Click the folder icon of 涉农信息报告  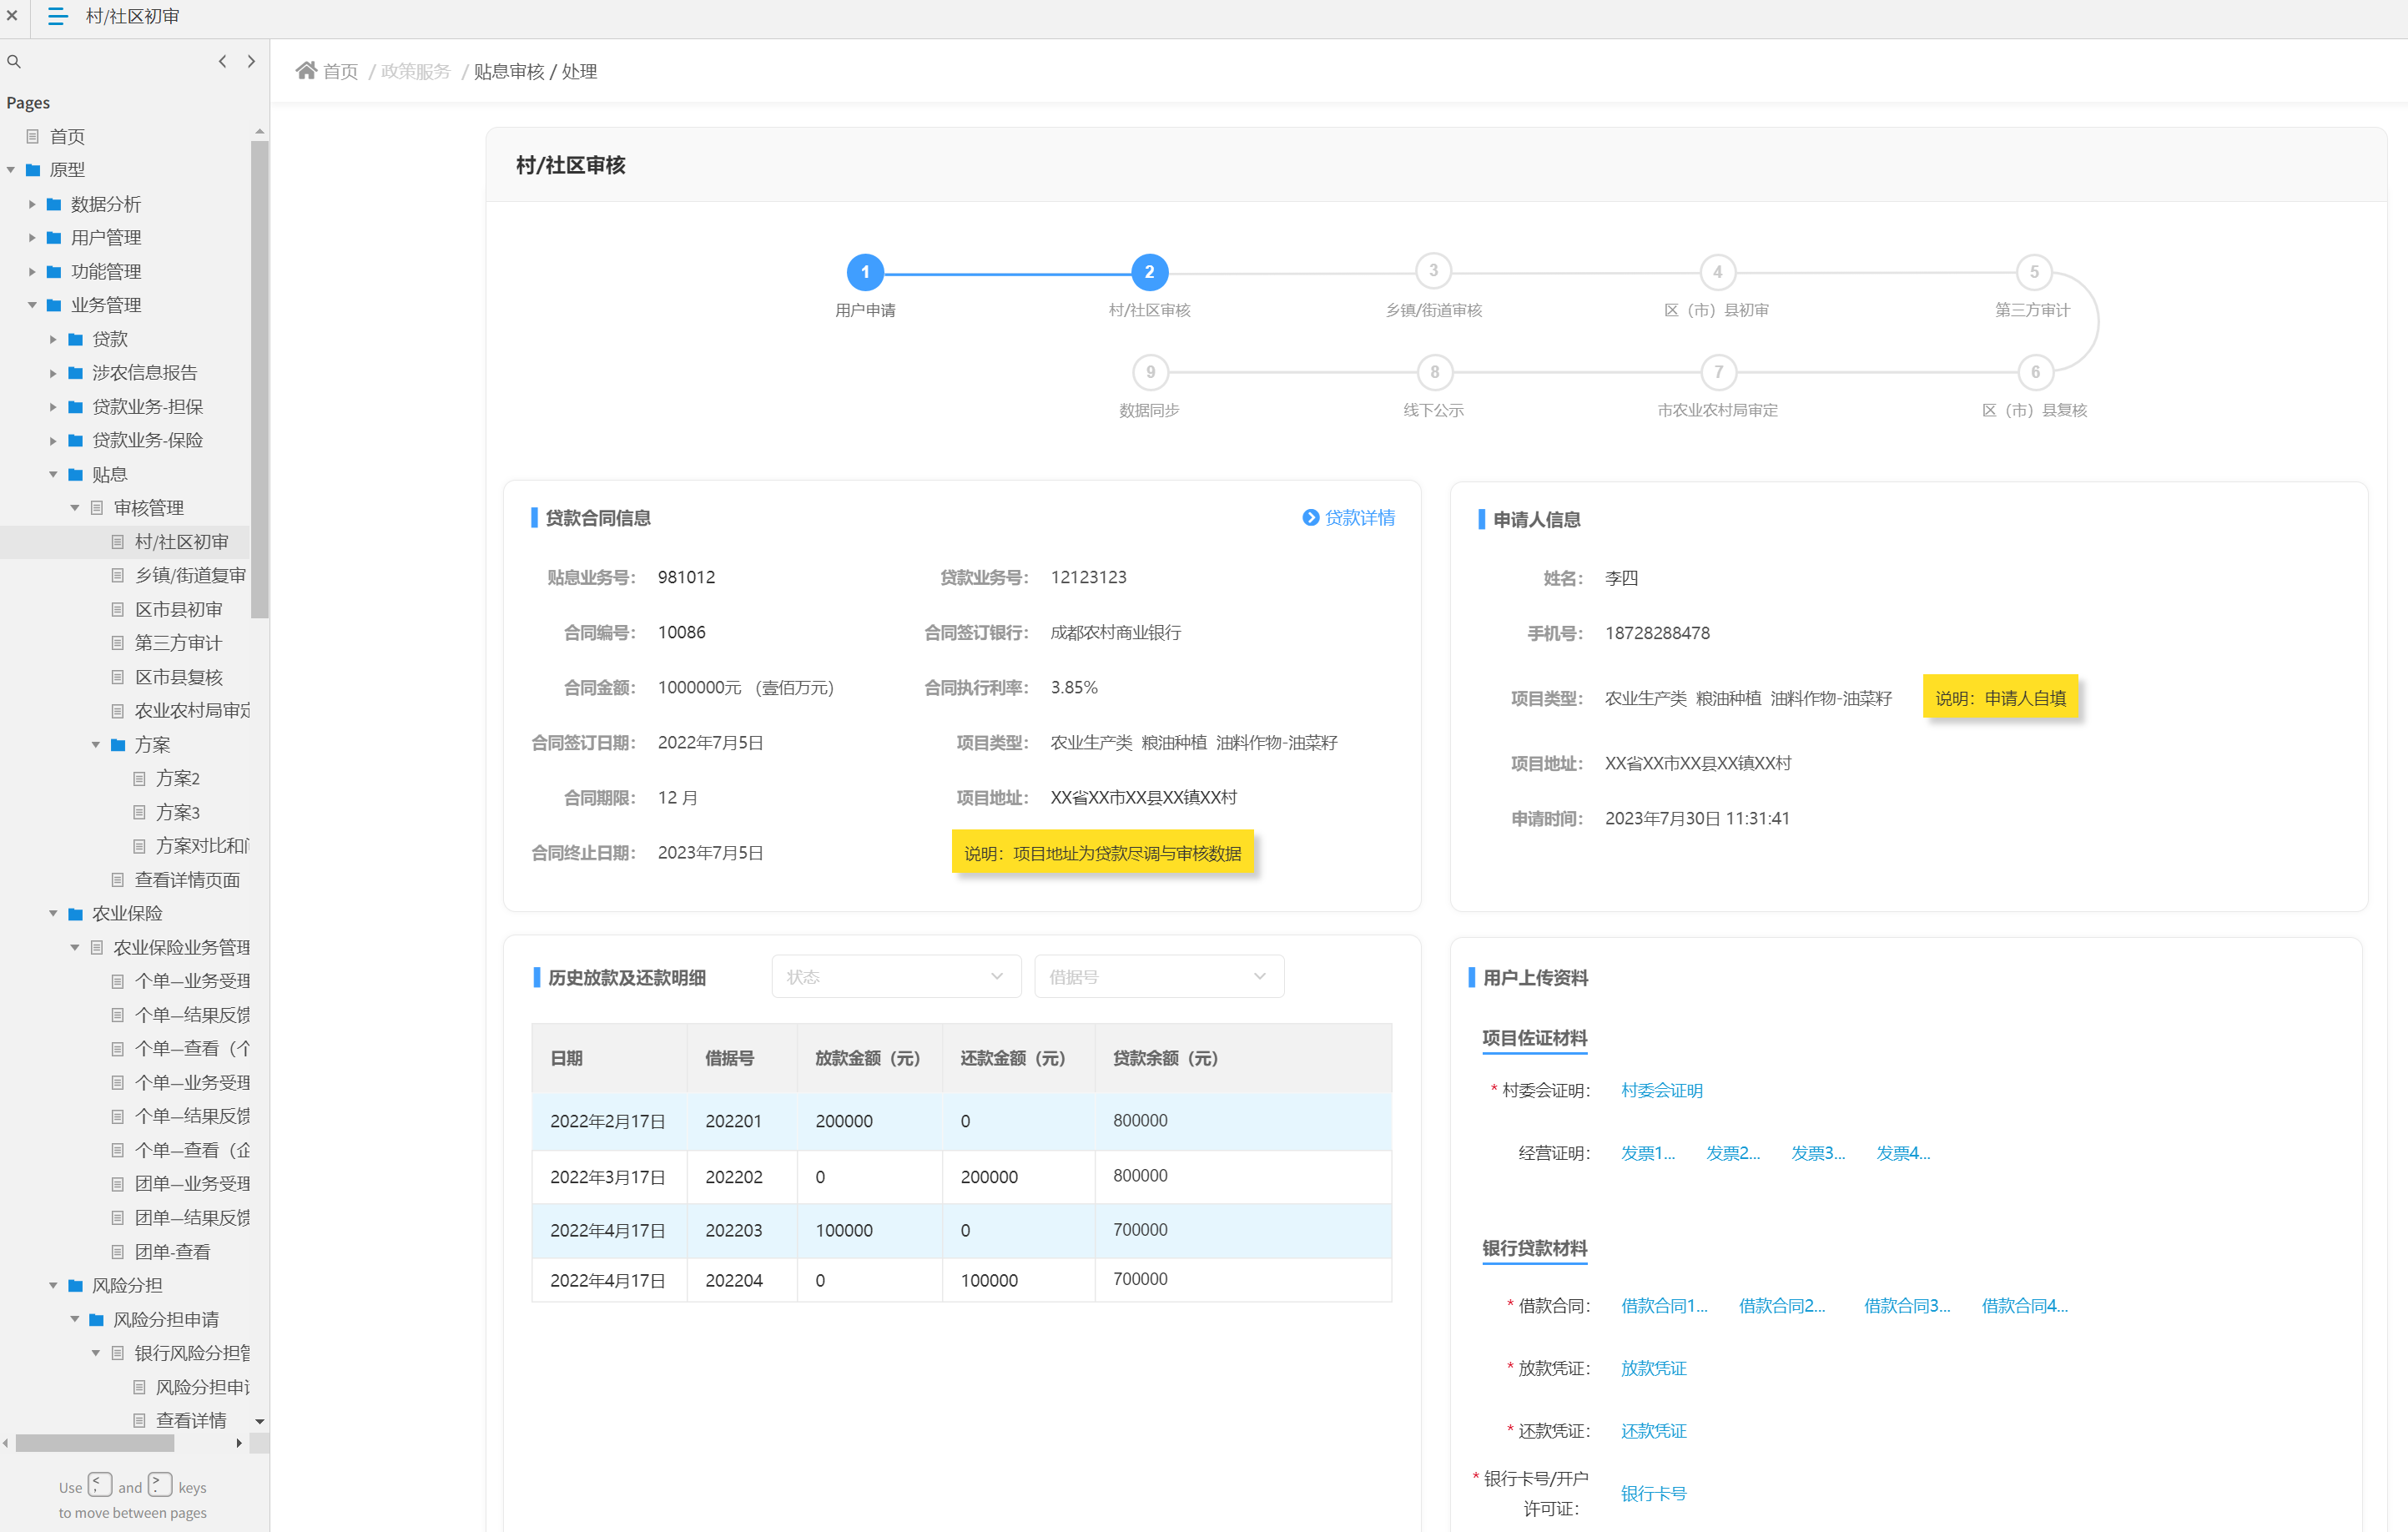75,373
